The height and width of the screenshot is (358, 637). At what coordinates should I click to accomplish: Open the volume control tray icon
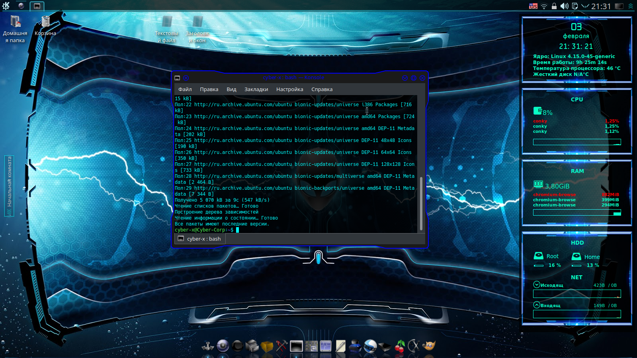coord(564,6)
